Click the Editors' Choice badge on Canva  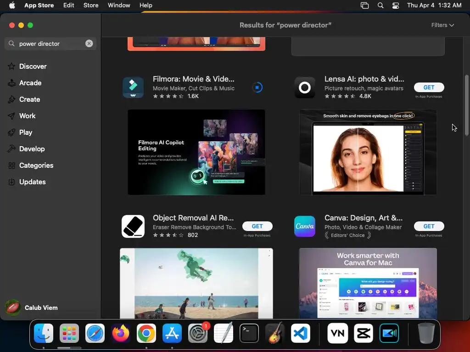coord(348,235)
